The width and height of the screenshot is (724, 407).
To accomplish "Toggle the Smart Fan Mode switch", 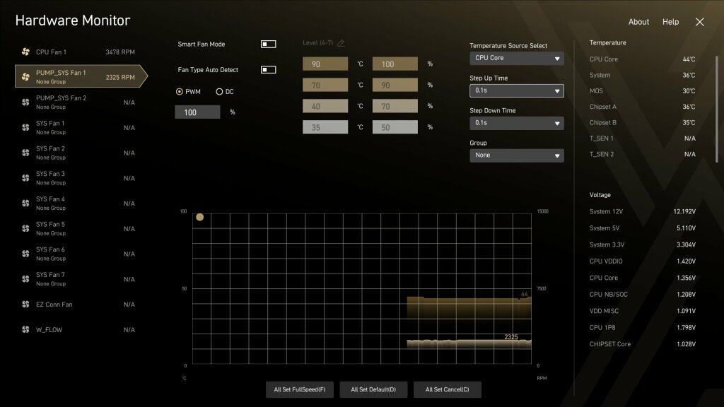I will click(268, 44).
